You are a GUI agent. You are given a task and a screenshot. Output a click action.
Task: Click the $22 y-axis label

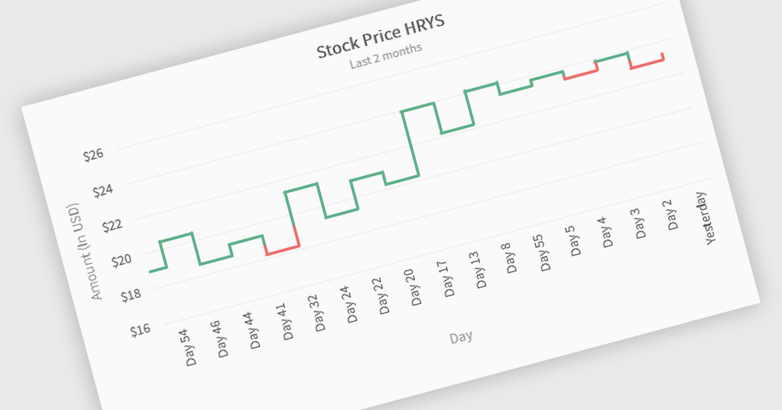click(x=113, y=226)
